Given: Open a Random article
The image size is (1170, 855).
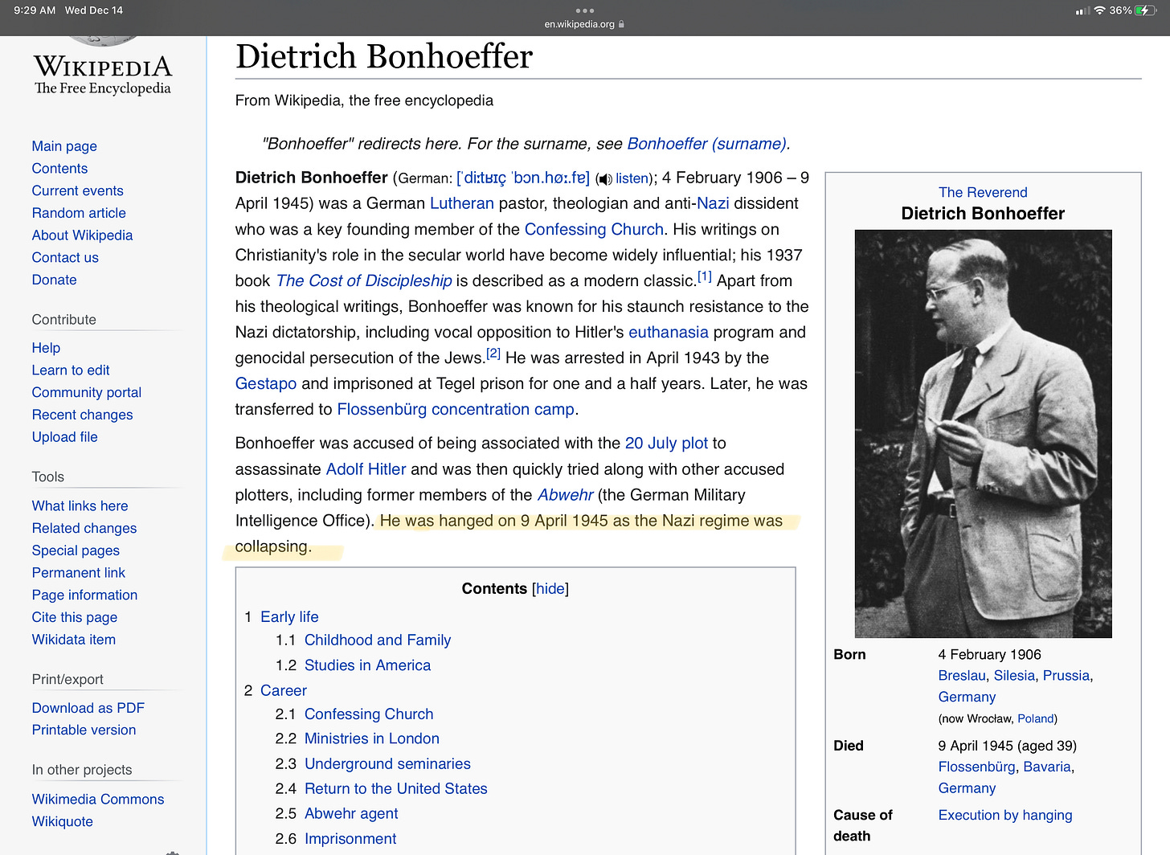Looking at the screenshot, I should tap(79, 213).
